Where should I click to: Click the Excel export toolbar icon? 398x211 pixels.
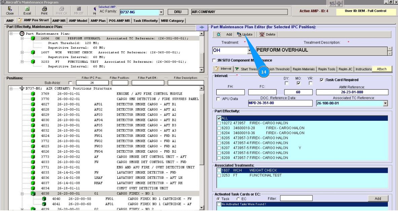pyautogui.click(x=27, y=9)
